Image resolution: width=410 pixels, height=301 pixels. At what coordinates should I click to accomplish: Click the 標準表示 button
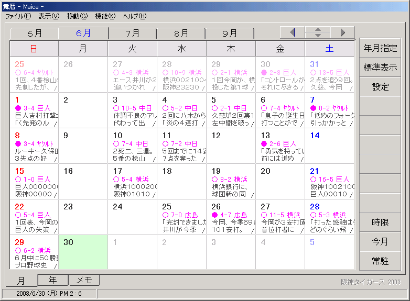click(380, 68)
